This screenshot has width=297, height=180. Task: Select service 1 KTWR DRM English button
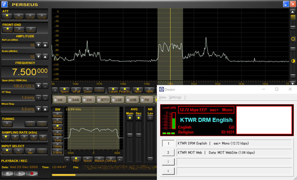168,143
